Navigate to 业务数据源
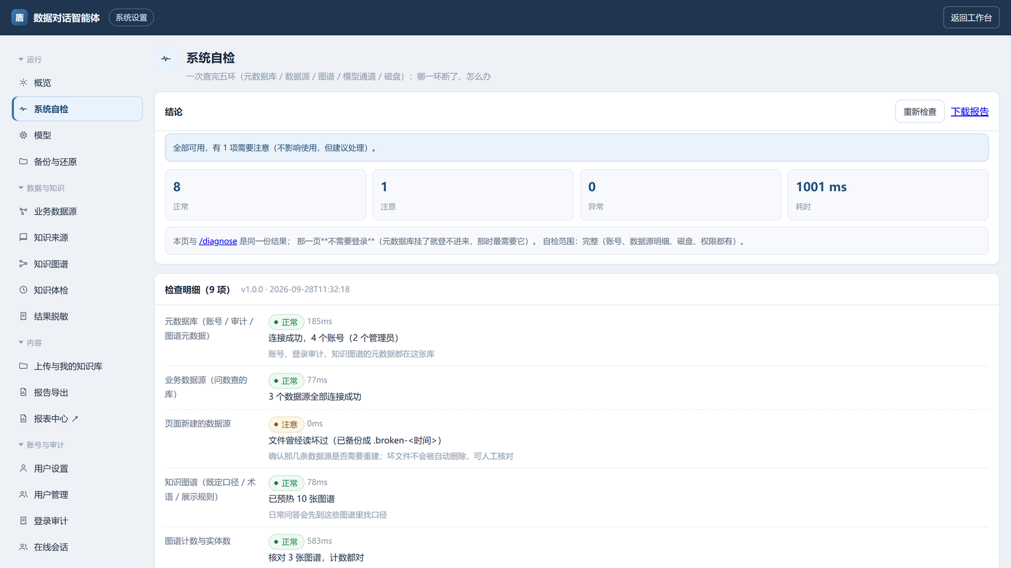Image resolution: width=1011 pixels, height=568 pixels. pos(77,211)
